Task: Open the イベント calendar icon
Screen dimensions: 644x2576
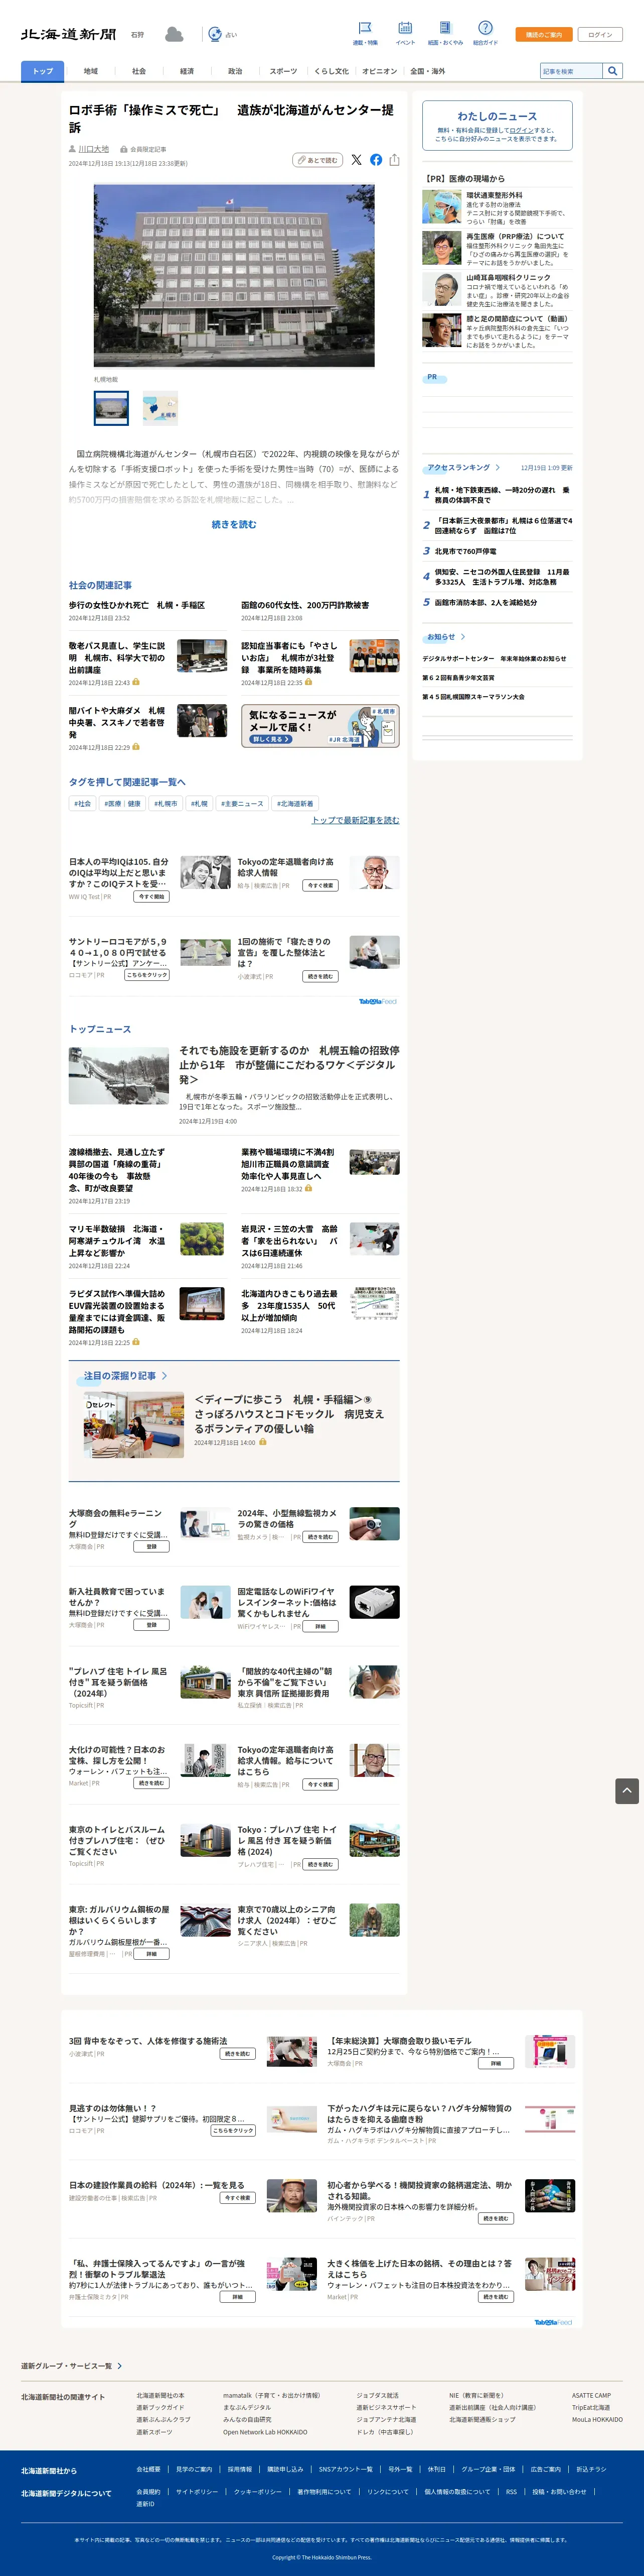Action: [x=404, y=28]
